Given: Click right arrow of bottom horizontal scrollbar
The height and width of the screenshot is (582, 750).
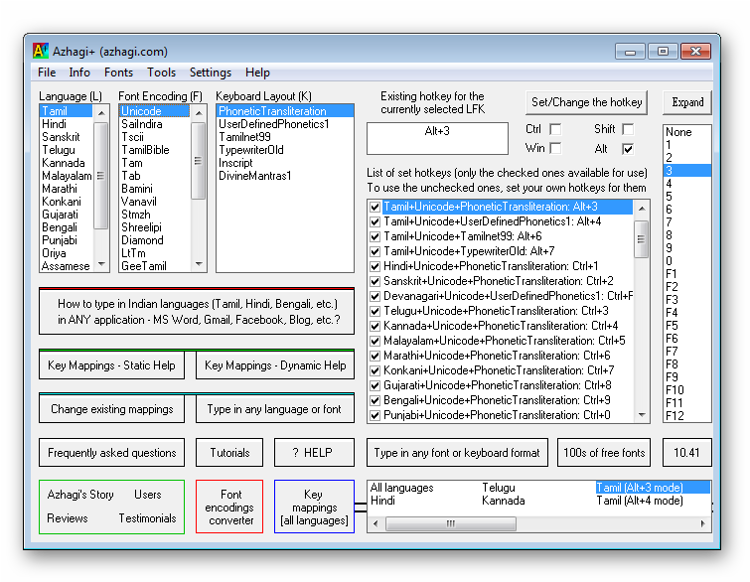Looking at the screenshot, I should pos(703,523).
